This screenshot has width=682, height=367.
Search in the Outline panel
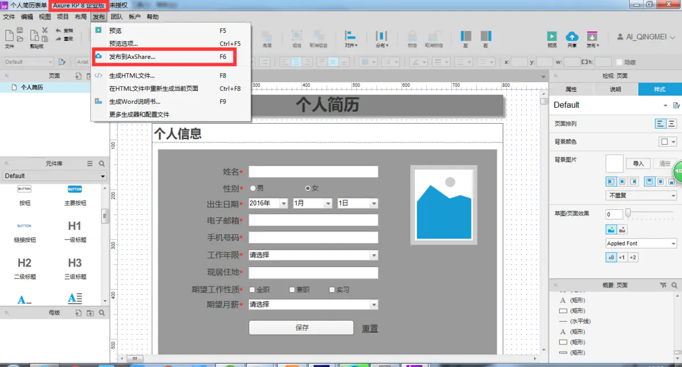[674, 285]
